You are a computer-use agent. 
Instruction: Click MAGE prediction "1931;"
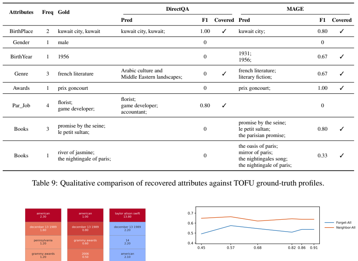tap(245, 54)
